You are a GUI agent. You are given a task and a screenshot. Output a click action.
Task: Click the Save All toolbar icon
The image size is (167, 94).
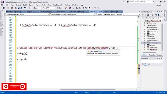click(x=21, y=8)
